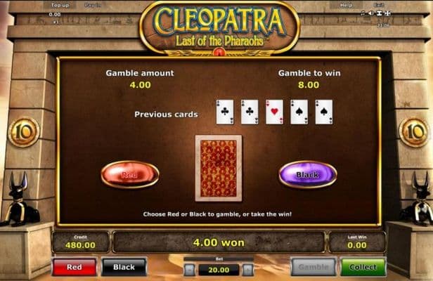Toggle the music note icon
The image size is (433, 281).
coord(363,13)
